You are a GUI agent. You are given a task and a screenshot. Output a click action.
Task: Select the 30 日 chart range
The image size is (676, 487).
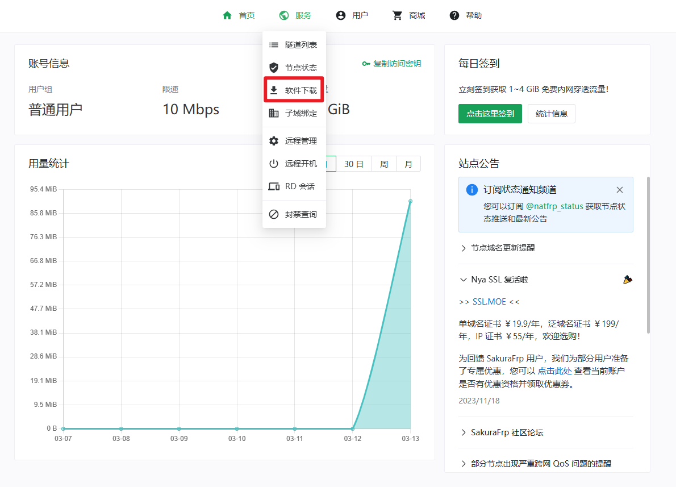tap(353, 164)
